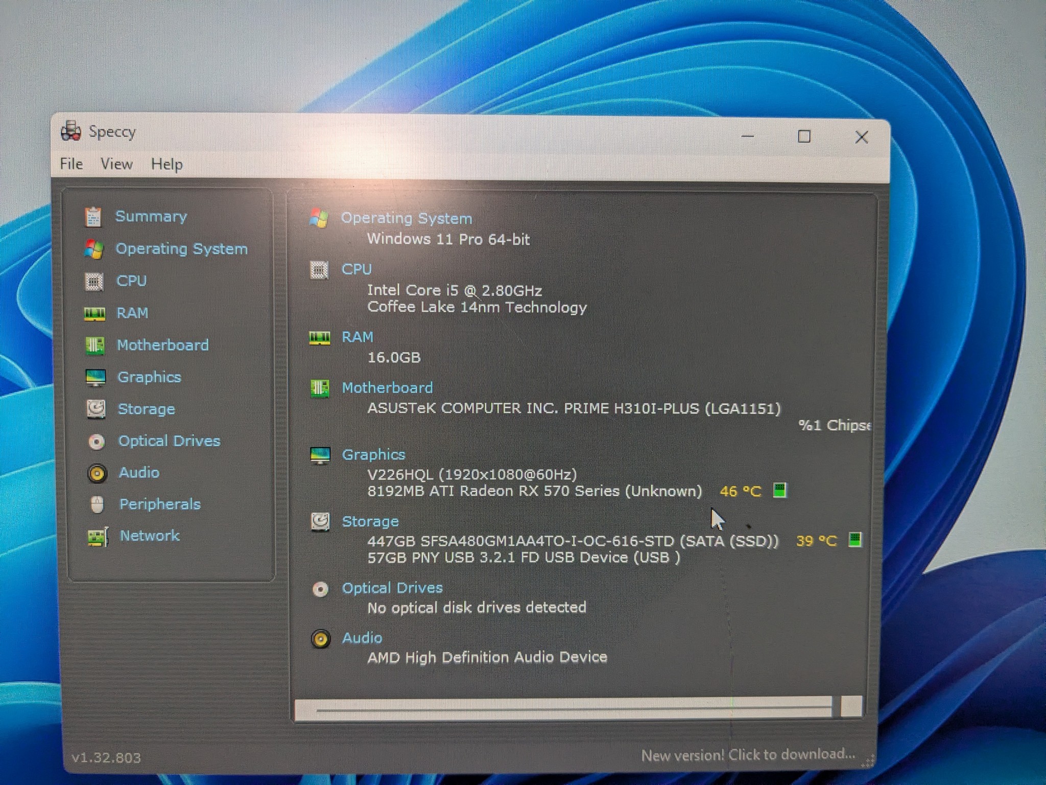Open Motherboard in the sidebar list
The height and width of the screenshot is (785, 1046).
[x=163, y=345]
